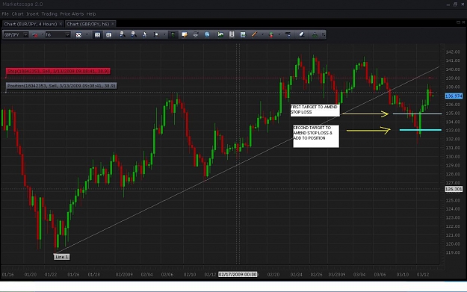The image size is (467, 292).
Task: Click the green triangle icon at toolbar end
Action: 315,35
